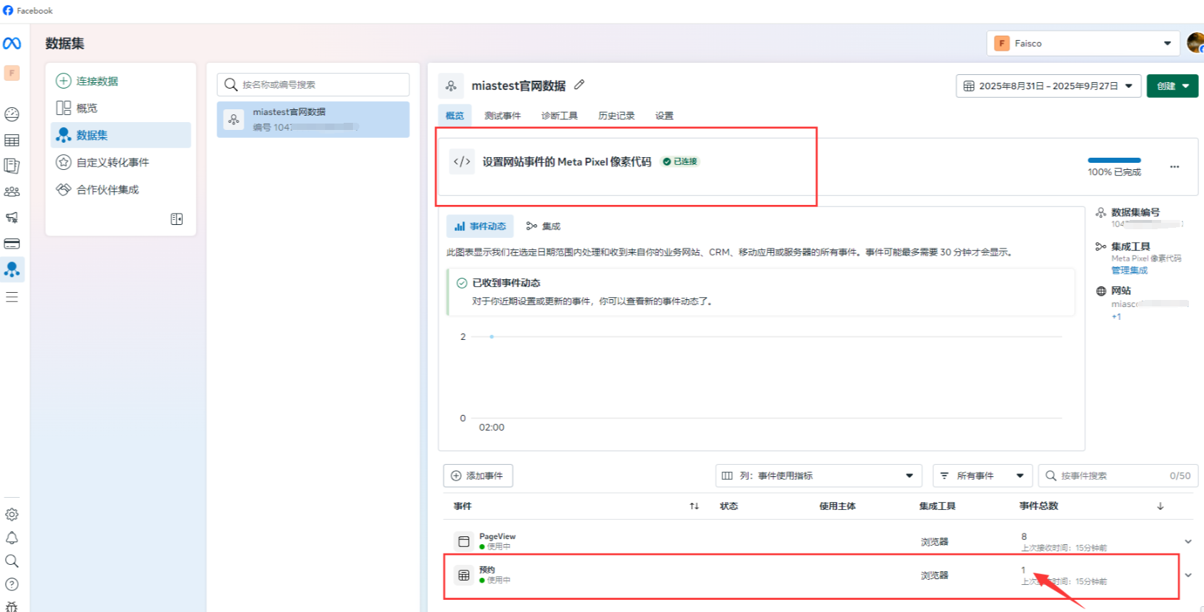Open the three-dot more options menu
This screenshot has height=612, width=1204.
tap(1174, 166)
